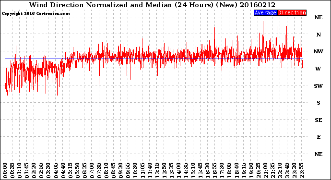
Task: Click the 19:50 time axis label
Action: 251,170
